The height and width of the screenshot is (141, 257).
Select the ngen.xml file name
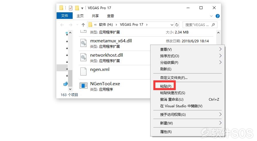coord(100,69)
